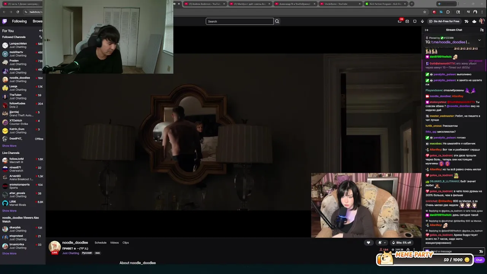Open LIRIK Marvel Rivals channel
The width and height of the screenshot is (487, 274).
tap(22, 203)
